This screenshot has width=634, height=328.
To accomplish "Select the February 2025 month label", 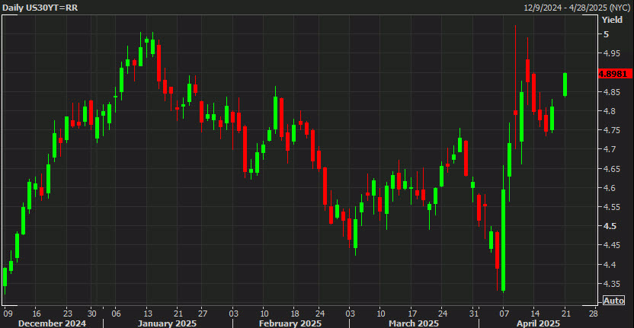I will click(x=290, y=323).
